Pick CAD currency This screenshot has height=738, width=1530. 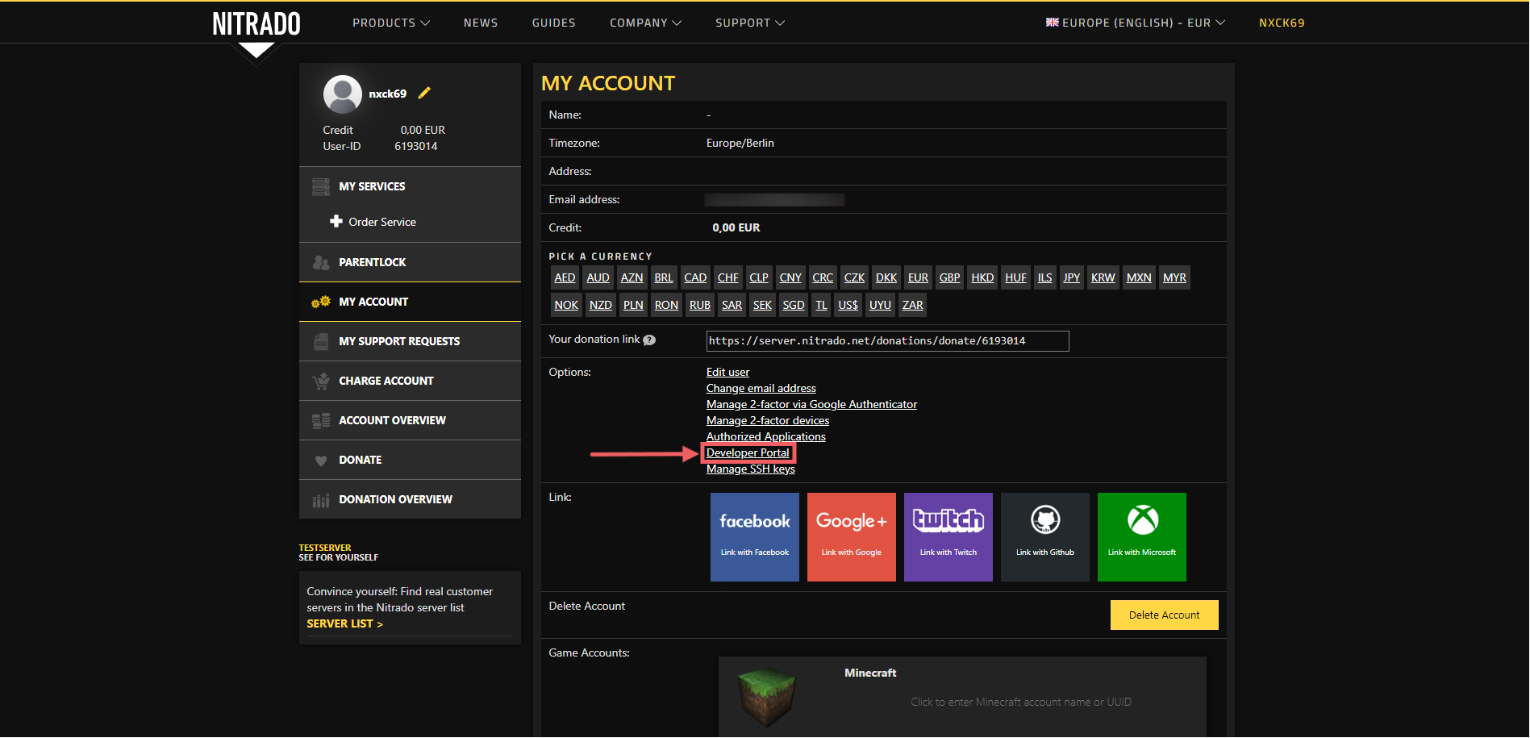tap(695, 277)
